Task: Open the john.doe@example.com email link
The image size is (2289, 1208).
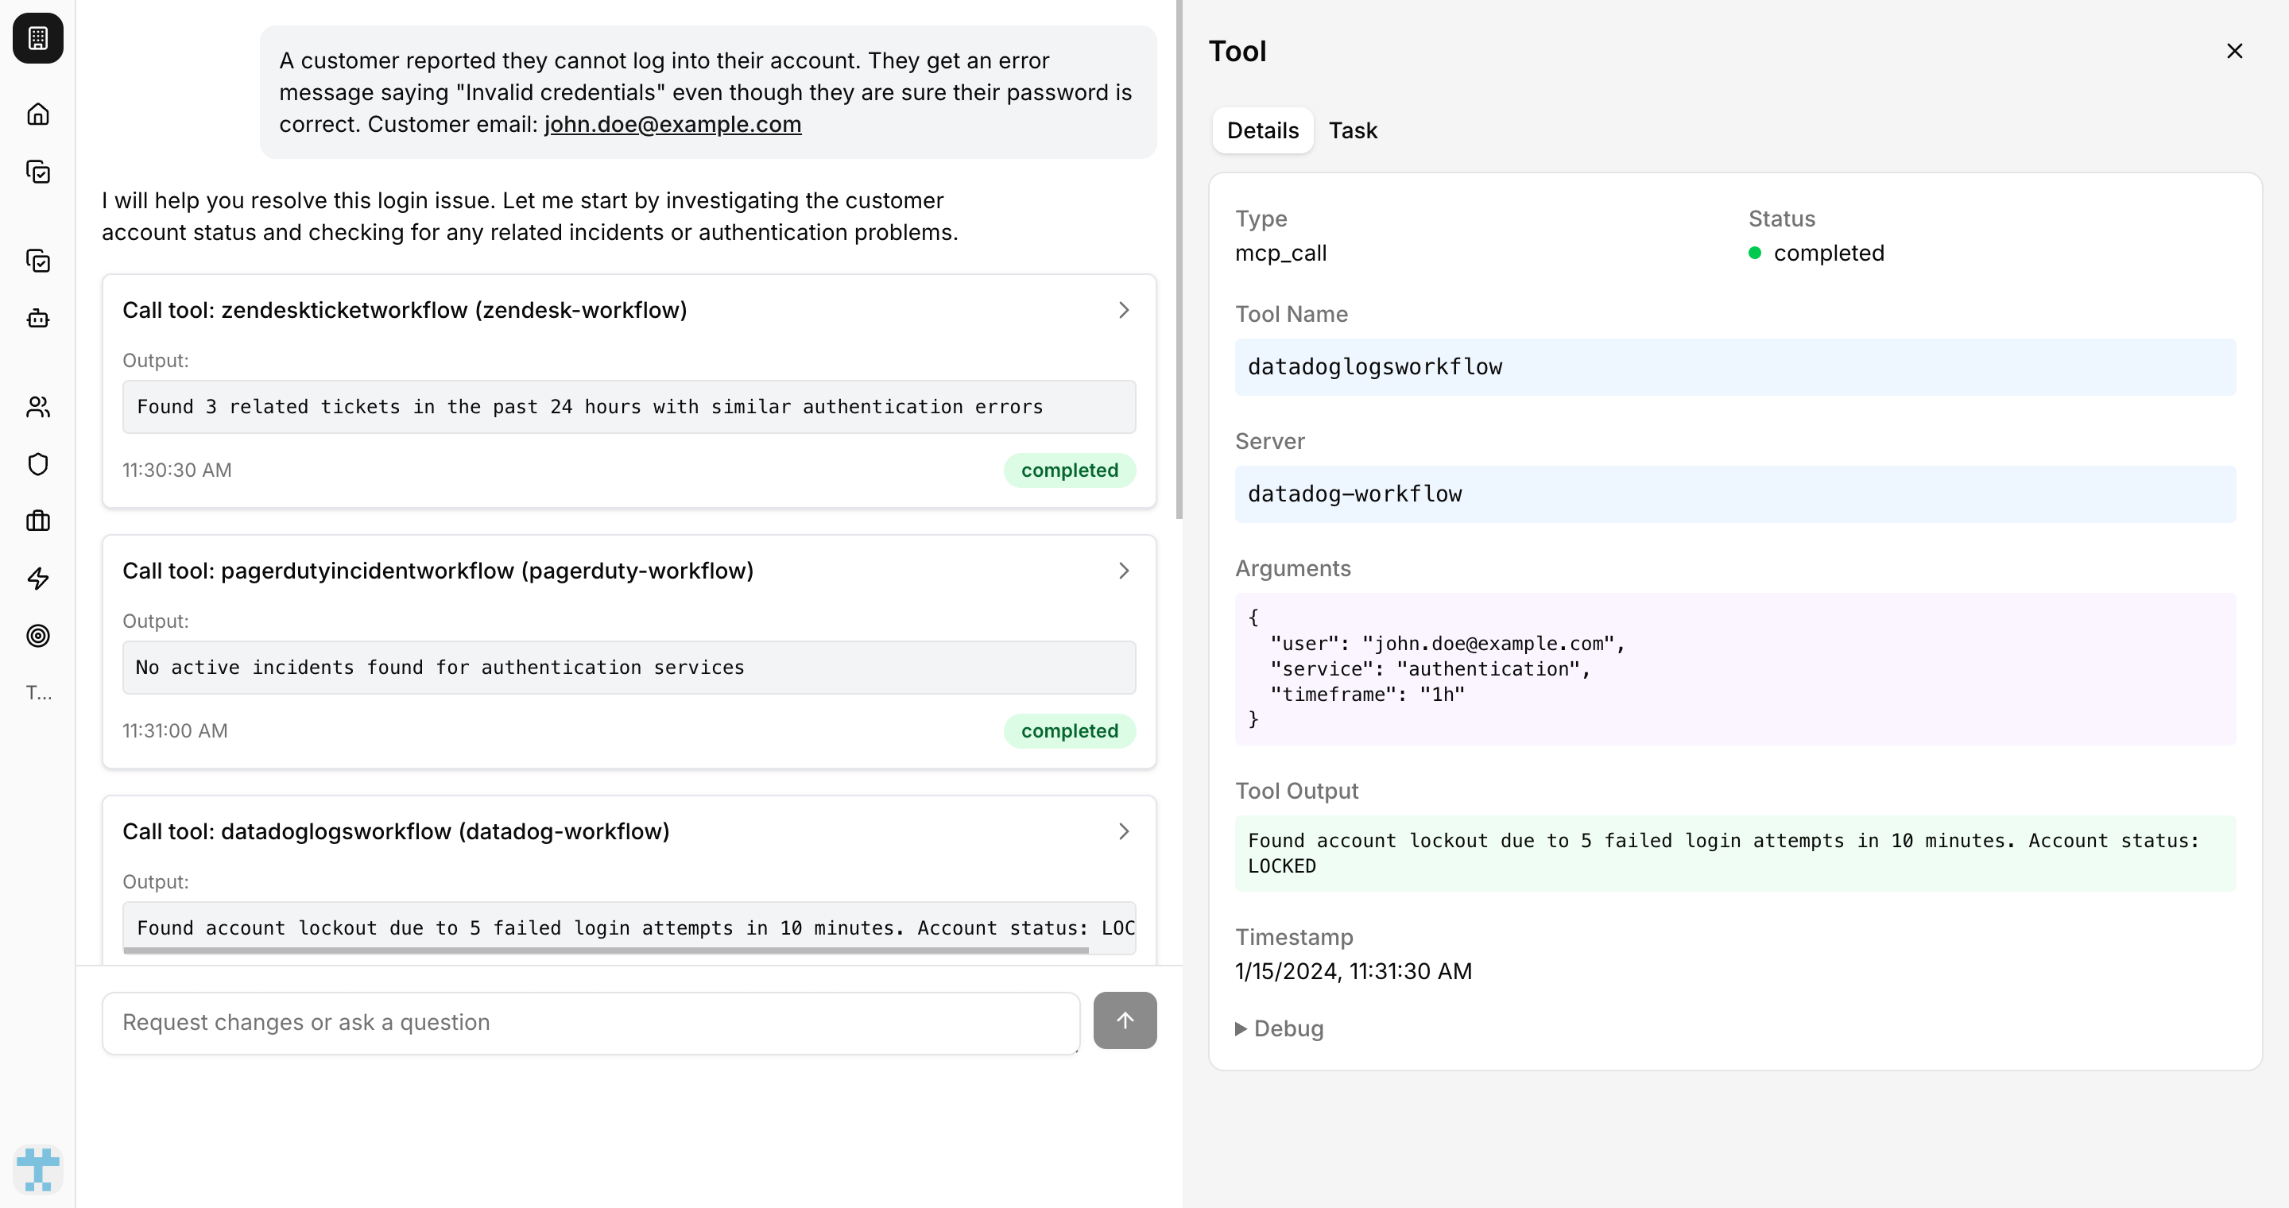Action: pyautogui.click(x=672, y=124)
